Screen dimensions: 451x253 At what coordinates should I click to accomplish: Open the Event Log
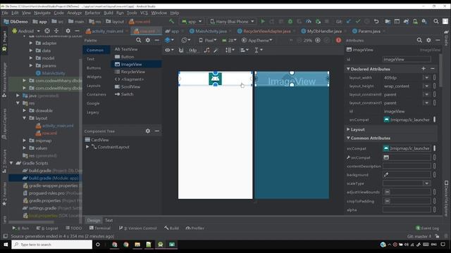coord(428,228)
